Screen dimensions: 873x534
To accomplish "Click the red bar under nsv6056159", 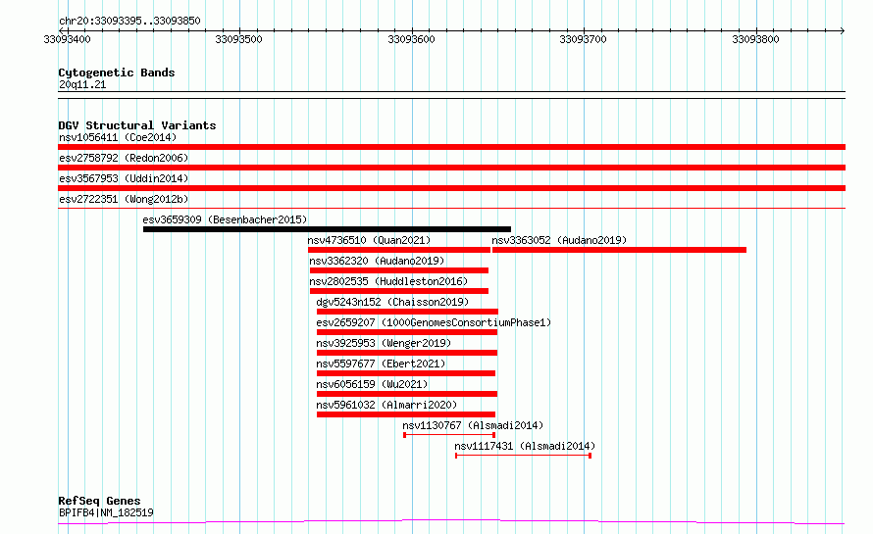I will pyautogui.click(x=407, y=394).
